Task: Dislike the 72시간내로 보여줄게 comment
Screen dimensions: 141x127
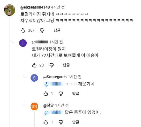Action: pos(52,65)
